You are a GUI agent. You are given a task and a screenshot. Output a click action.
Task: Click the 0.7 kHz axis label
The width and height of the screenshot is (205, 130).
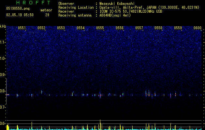[x=3, y=107]
